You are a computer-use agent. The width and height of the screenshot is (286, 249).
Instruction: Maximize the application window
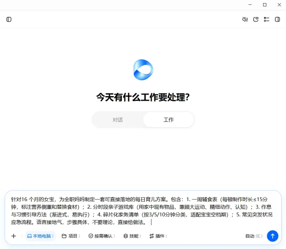pos(265,5)
